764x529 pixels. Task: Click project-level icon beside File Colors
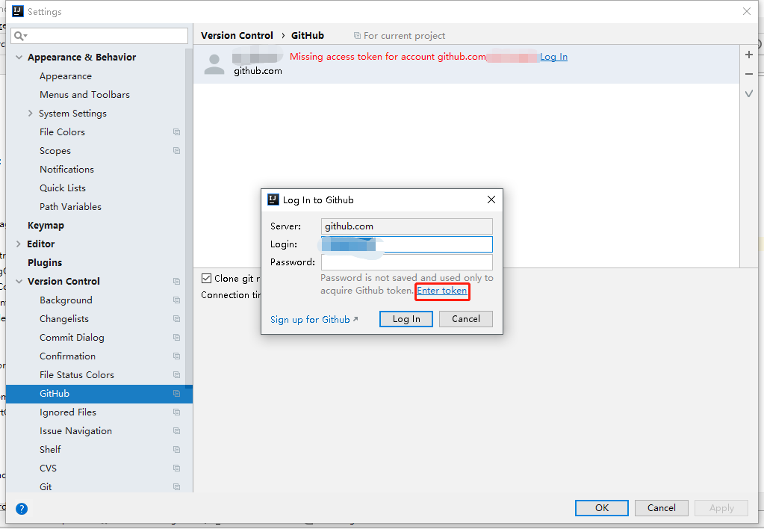[x=176, y=132]
